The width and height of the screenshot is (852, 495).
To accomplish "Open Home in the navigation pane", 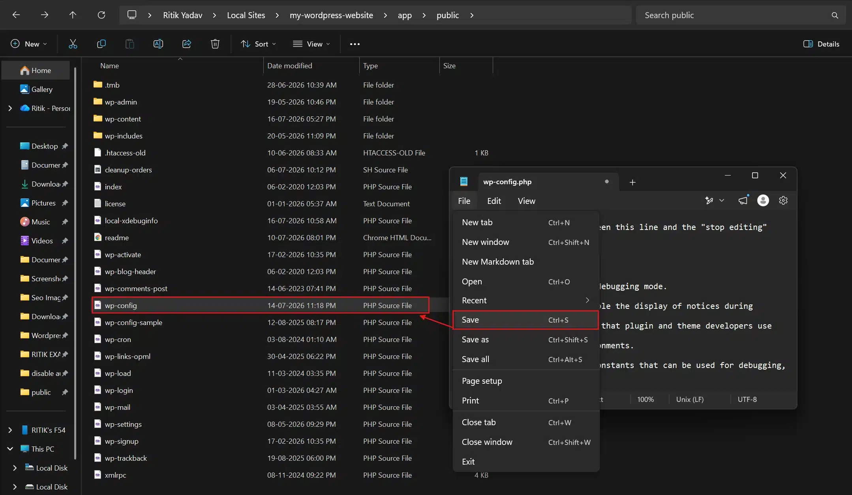I will coord(36,70).
